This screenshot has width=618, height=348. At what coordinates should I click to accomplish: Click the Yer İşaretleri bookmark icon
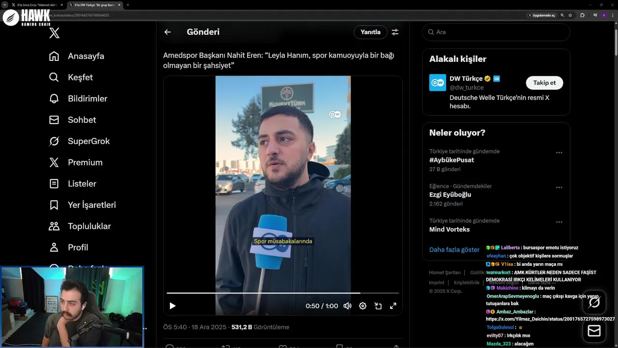point(54,205)
